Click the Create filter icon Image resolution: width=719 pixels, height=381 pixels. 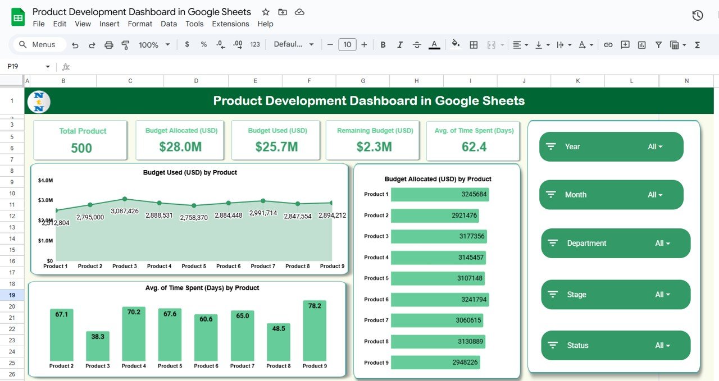(658, 44)
